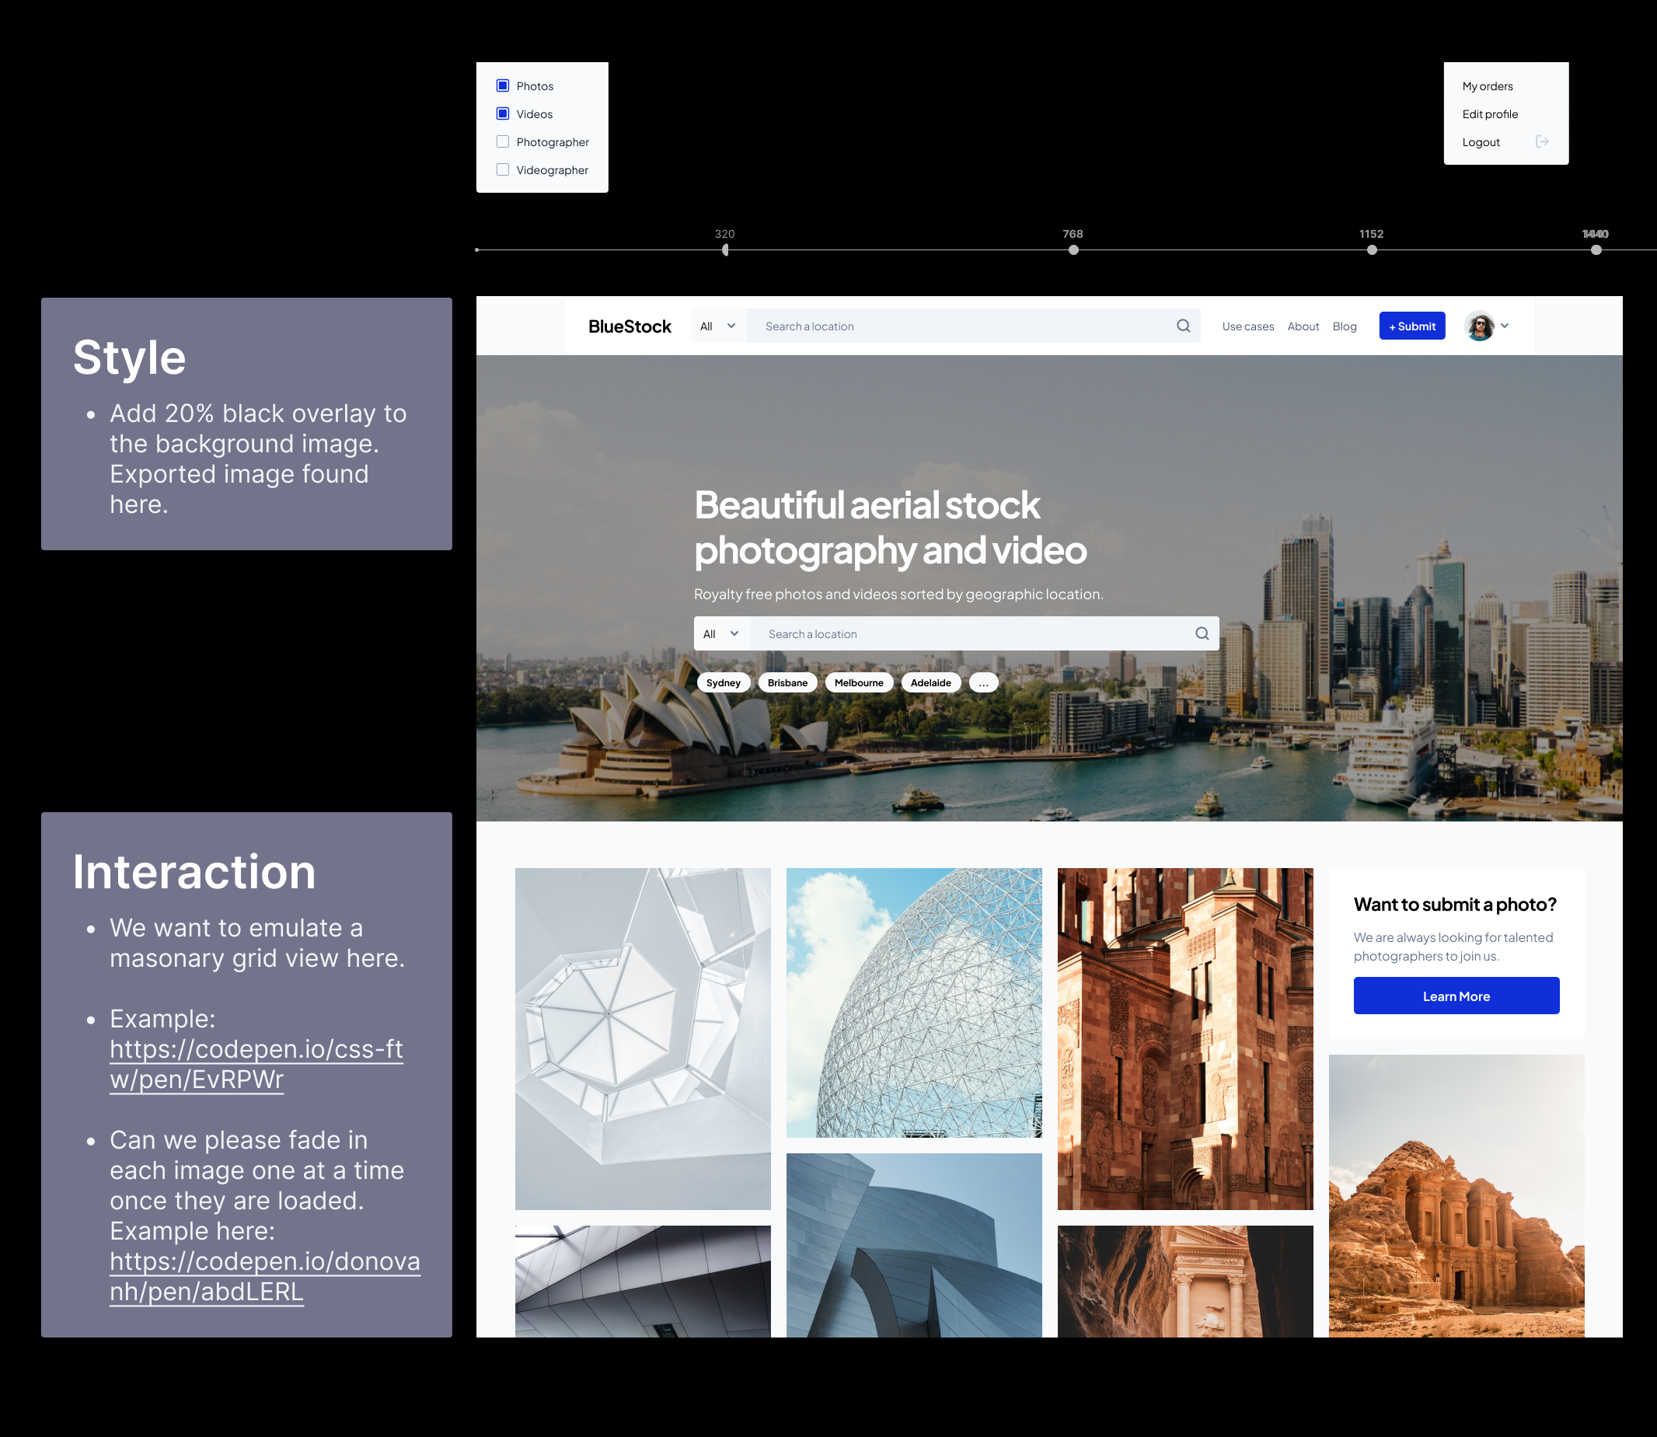Viewport: 1657px width, 1437px height.
Task: Click the Learn More button
Action: point(1456,996)
